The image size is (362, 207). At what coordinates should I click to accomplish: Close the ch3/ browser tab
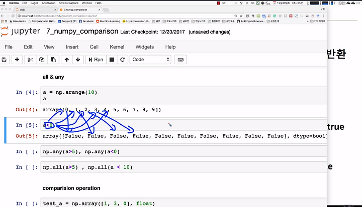click(55, 10)
